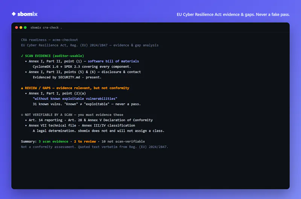This screenshot has width=301, height=199.
Task: Click the 'software bill of materials' blue text
Action: pyautogui.click(x=113, y=61)
